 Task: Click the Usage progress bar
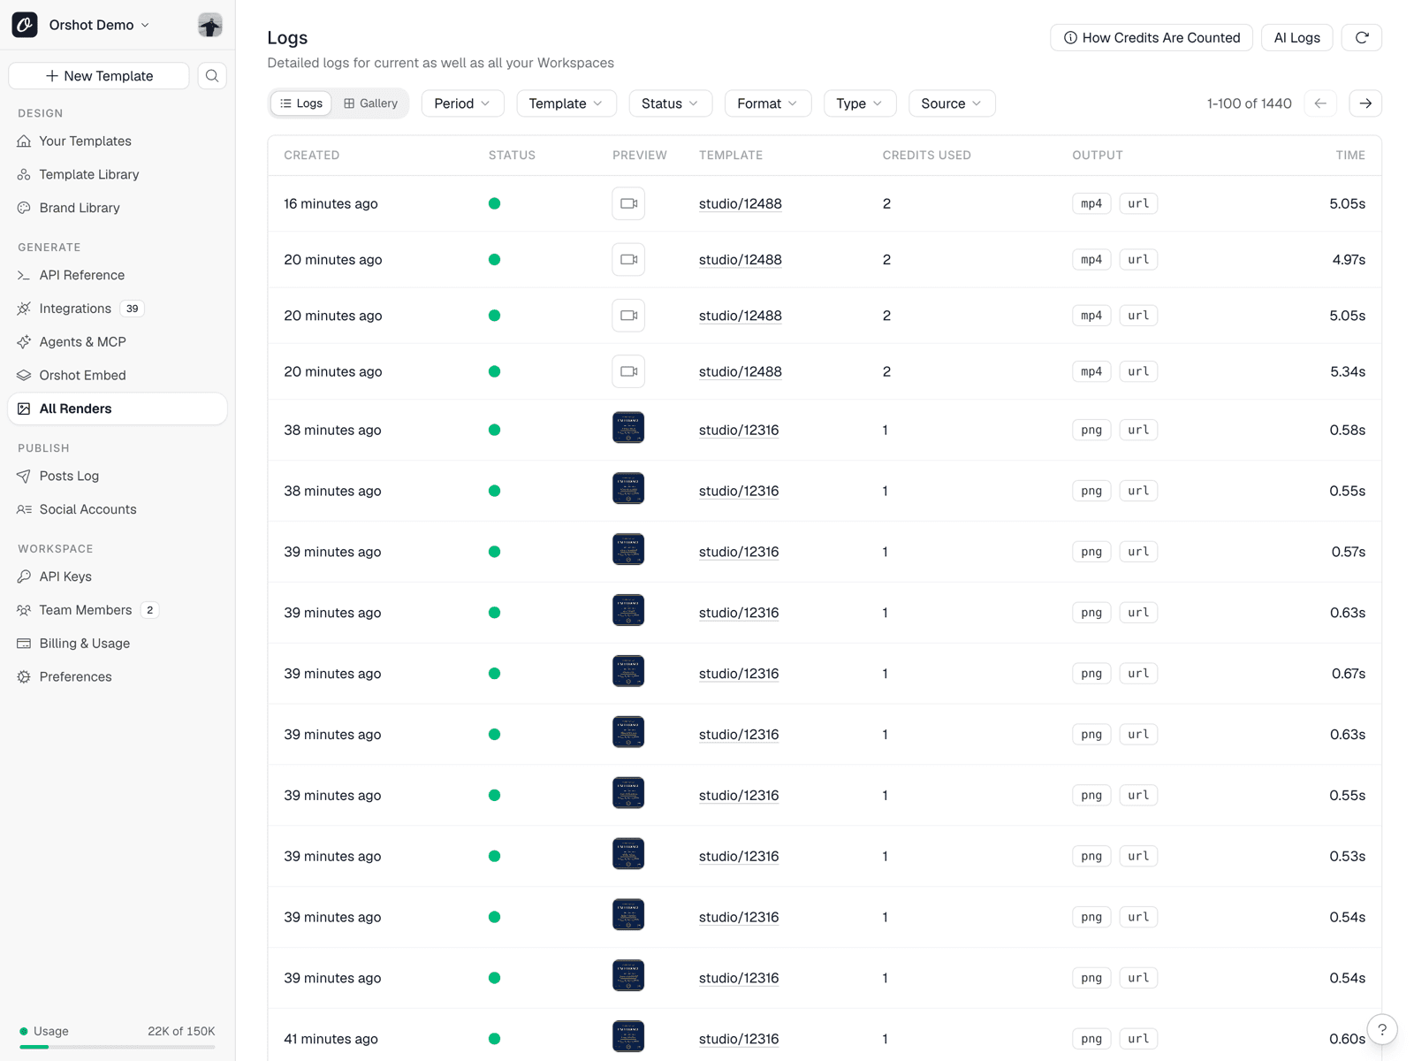pyautogui.click(x=118, y=1047)
